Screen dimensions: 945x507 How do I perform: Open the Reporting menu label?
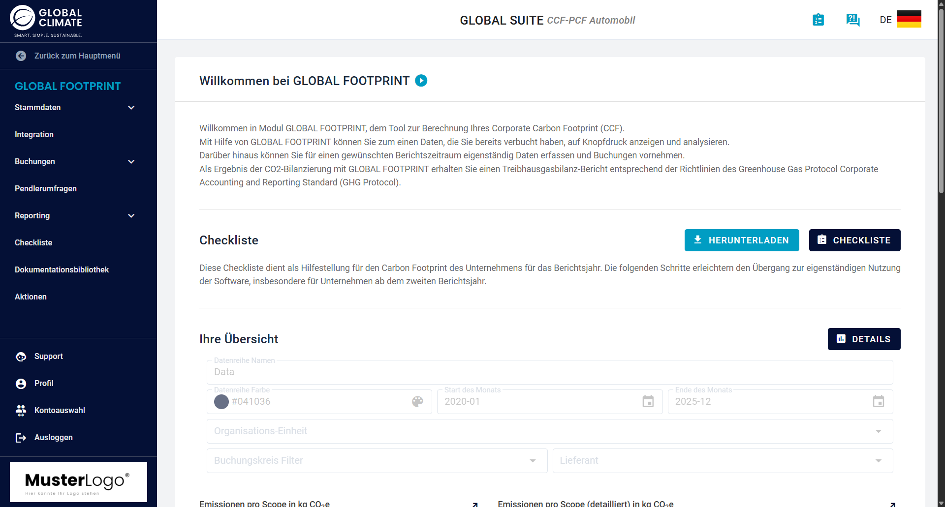coord(32,216)
